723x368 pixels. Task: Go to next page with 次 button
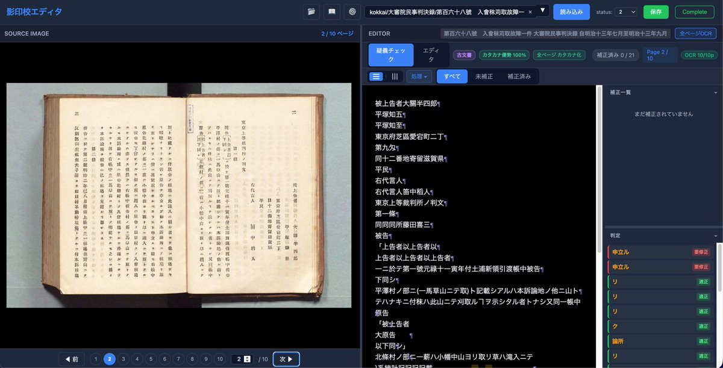tap(286, 359)
